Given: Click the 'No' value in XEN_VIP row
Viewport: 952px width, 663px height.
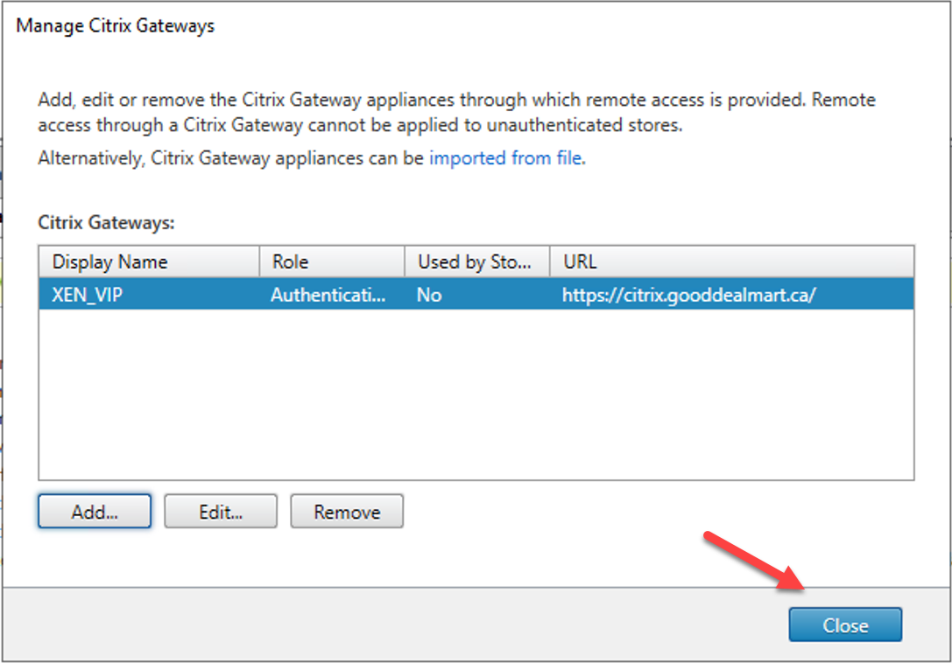Looking at the screenshot, I should 429,295.
